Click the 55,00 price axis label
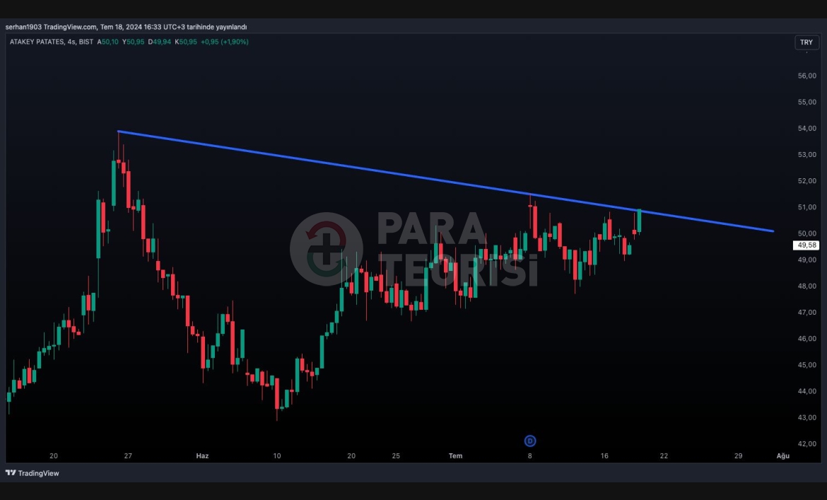Viewport: 827px width, 500px height. point(807,102)
